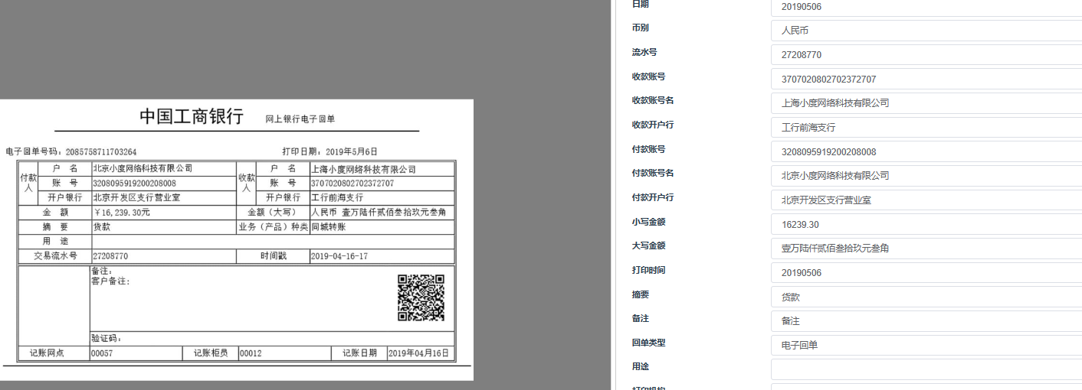
Task: Click the 中国工商银行 receipt title
Action: pyautogui.click(x=192, y=117)
